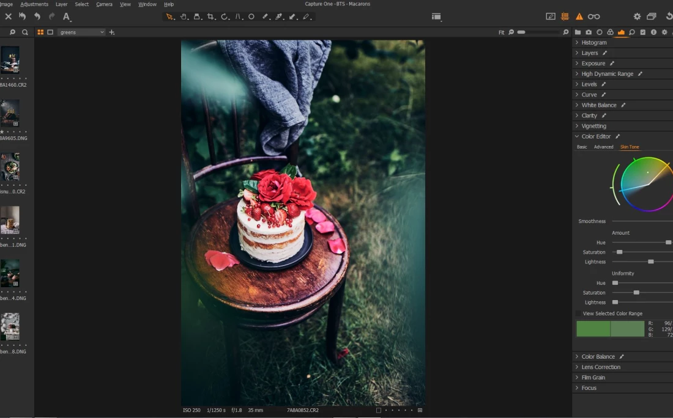The image size is (673, 418).
Task: Expand the Film Grain panel
Action: [x=593, y=378]
